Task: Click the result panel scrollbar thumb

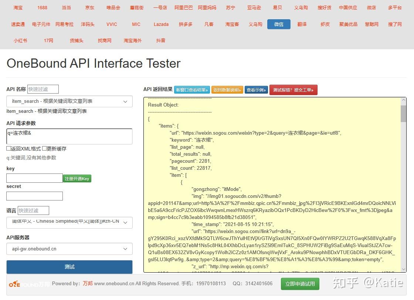Action: [403, 114]
